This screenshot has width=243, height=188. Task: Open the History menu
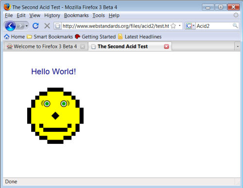(x=52, y=16)
